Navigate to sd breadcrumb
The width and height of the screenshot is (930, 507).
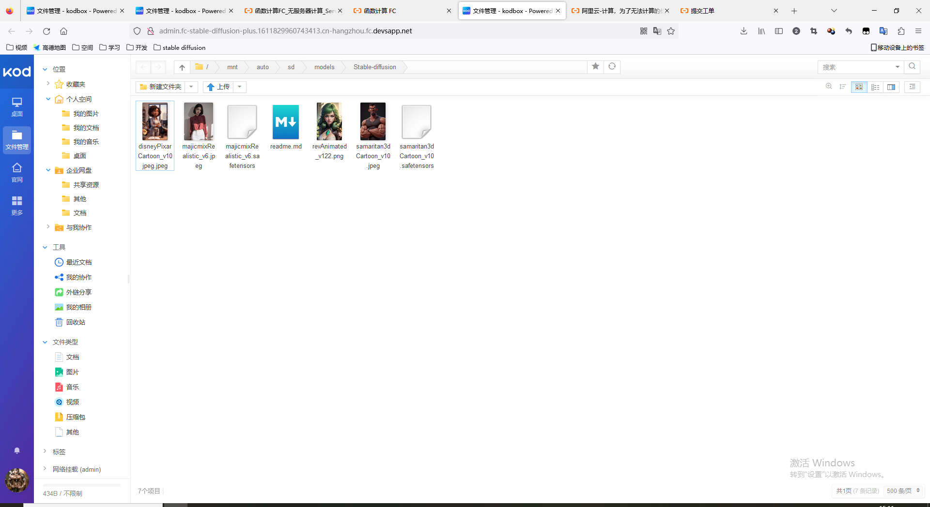291,67
